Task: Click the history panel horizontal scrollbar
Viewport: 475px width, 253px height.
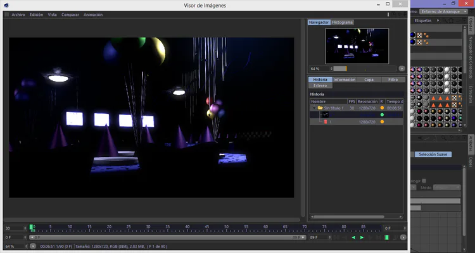Action: click(349, 217)
